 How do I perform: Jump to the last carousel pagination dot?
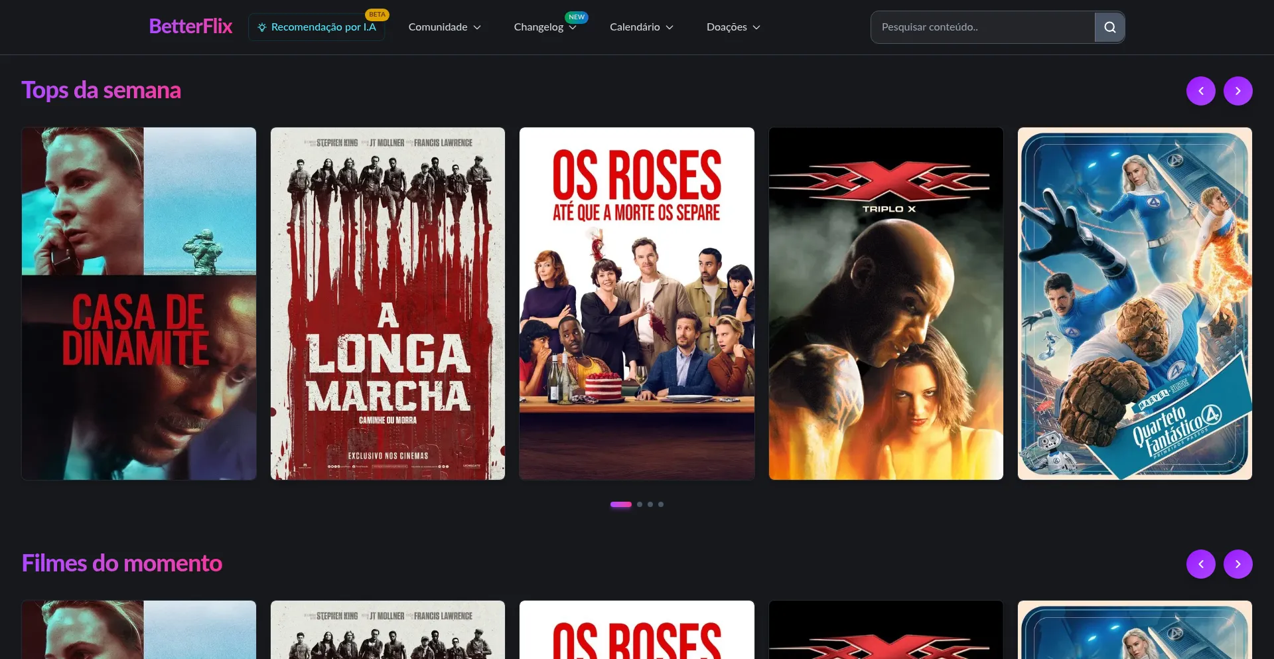click(x=661, y=504)
